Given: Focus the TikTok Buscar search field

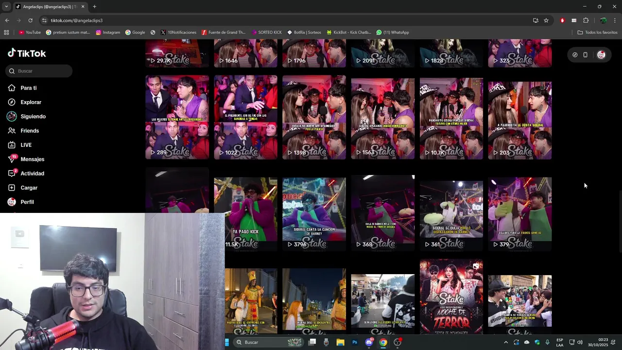Looking at the screenshot, I should [x=40, y=71].
